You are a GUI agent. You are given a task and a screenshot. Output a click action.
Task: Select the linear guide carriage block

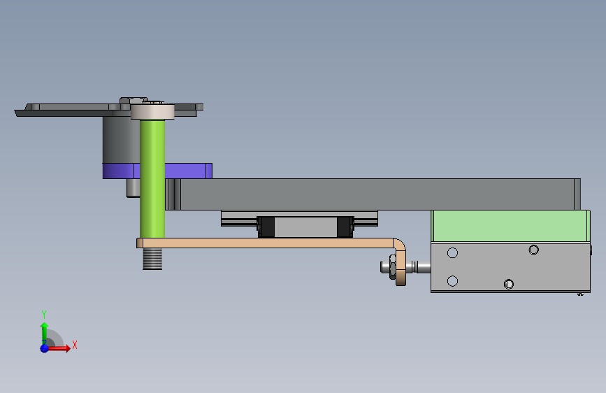click(305, 227)
